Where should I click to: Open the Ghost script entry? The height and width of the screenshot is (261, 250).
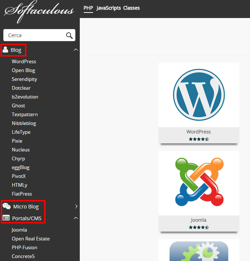[x=18, y=106]
